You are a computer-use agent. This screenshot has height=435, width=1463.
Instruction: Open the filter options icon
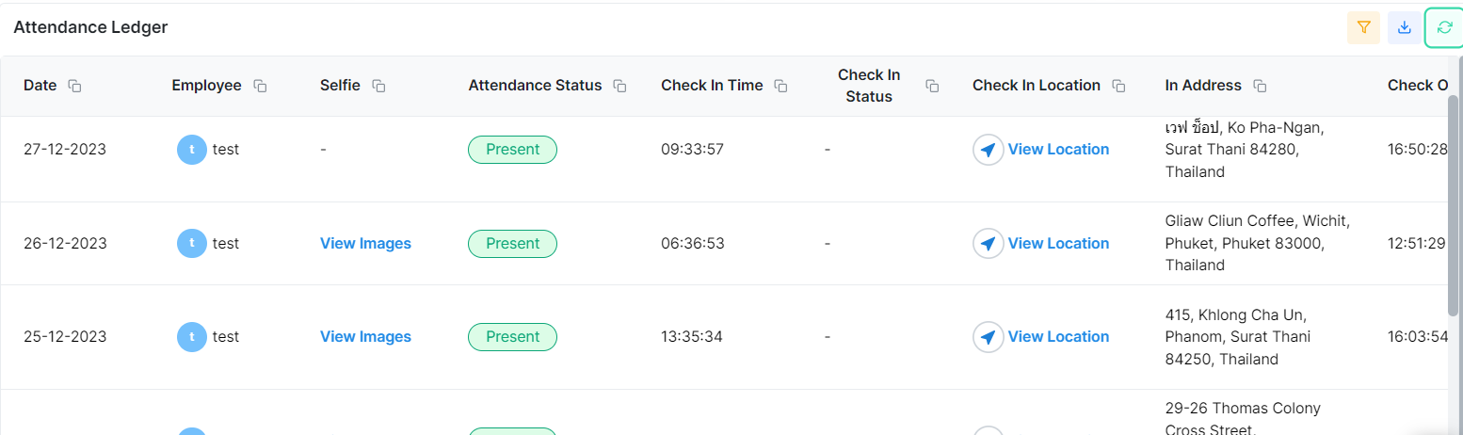[x=1363, y=28]
